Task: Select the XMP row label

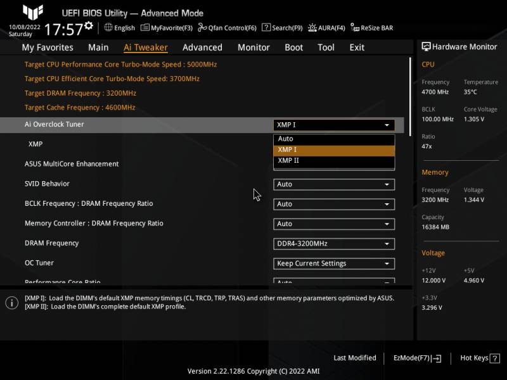Action: tap(35, 144)
